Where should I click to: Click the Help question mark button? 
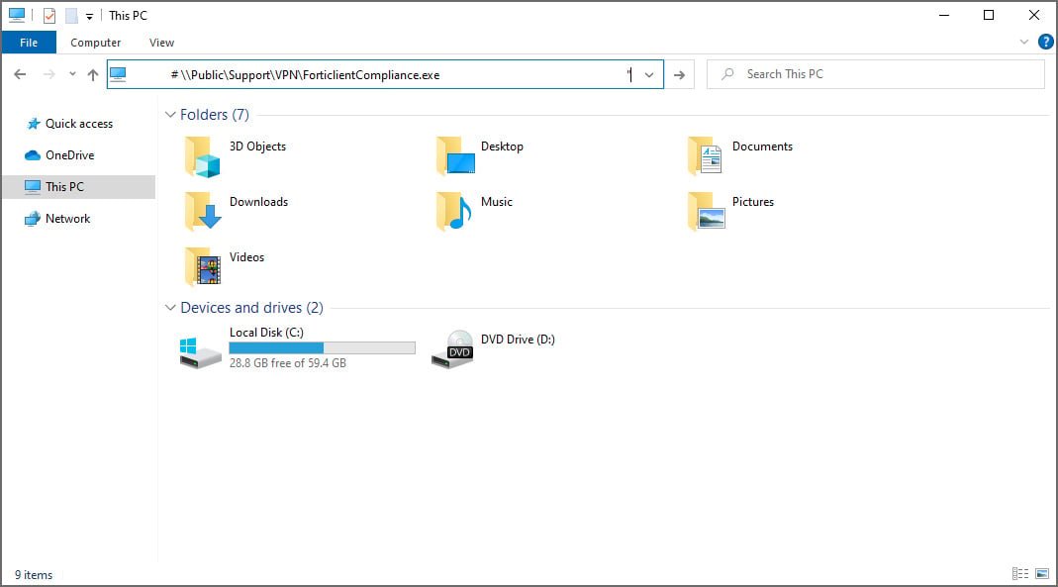pyautogui.click(x=1046, y=43)
